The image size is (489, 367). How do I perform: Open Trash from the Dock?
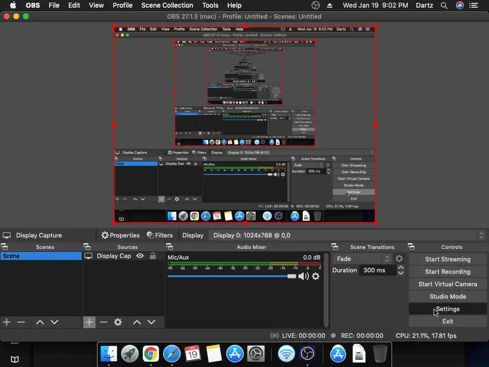tap(380, 354)
